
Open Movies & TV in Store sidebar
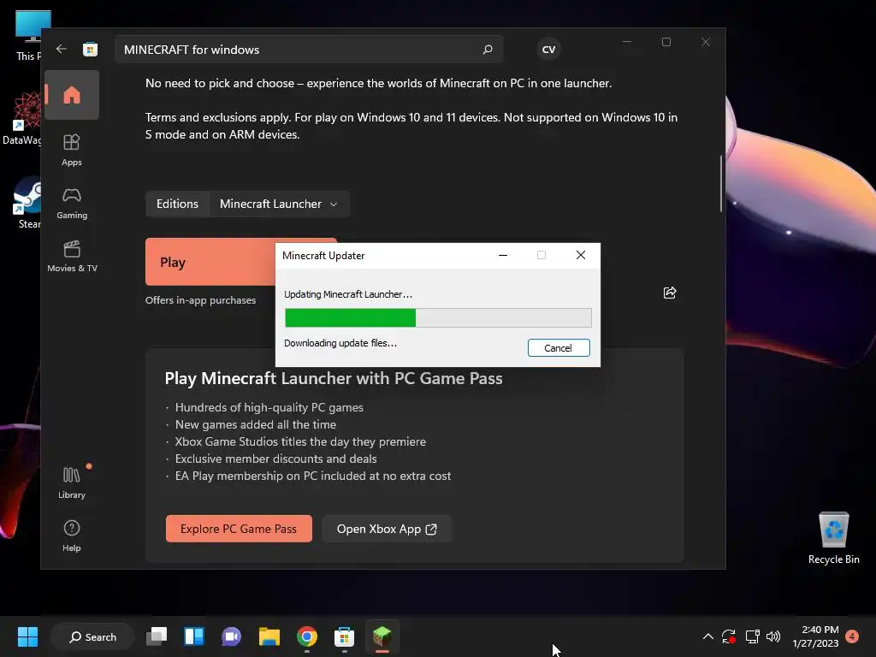point(72,256)
